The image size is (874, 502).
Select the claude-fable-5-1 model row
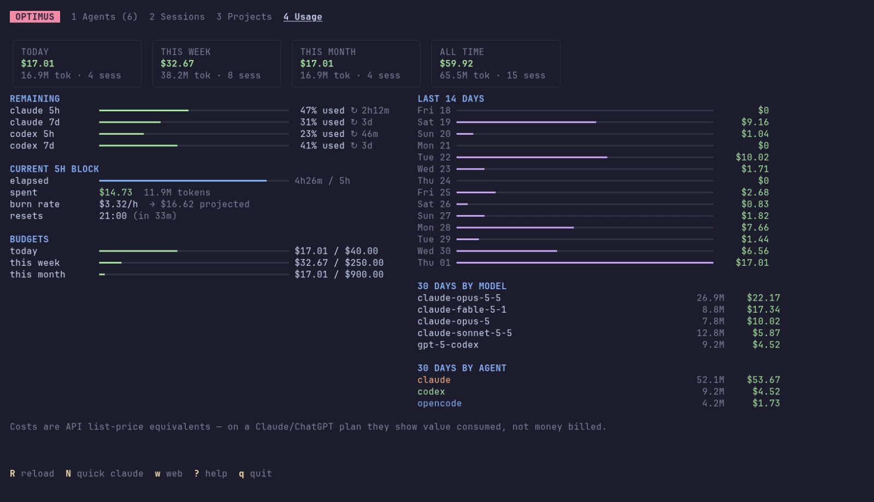599,309
